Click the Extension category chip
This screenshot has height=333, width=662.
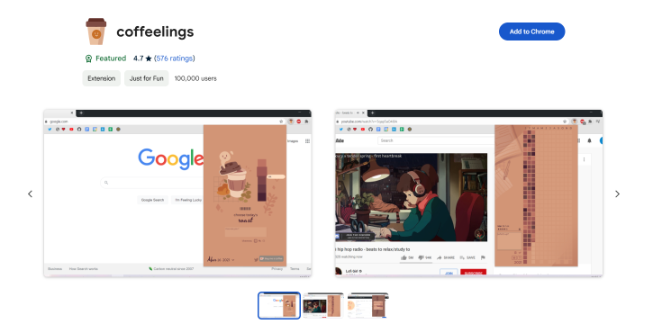(101, 78)
